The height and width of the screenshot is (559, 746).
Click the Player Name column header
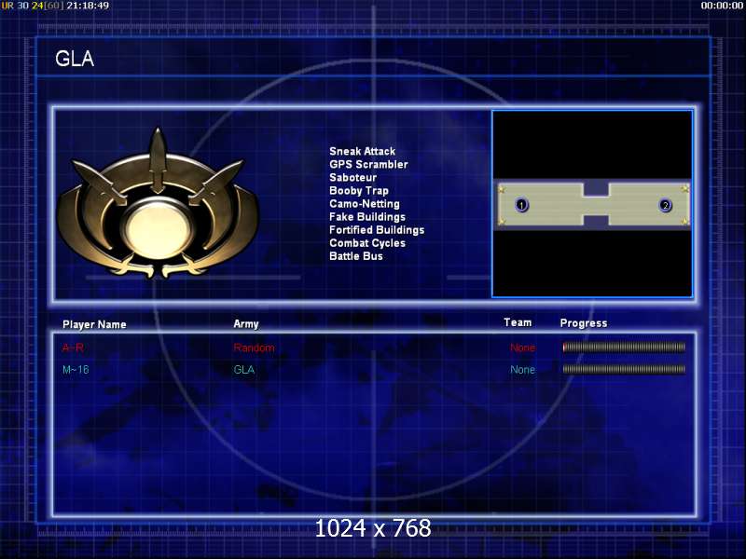[94, 324]
